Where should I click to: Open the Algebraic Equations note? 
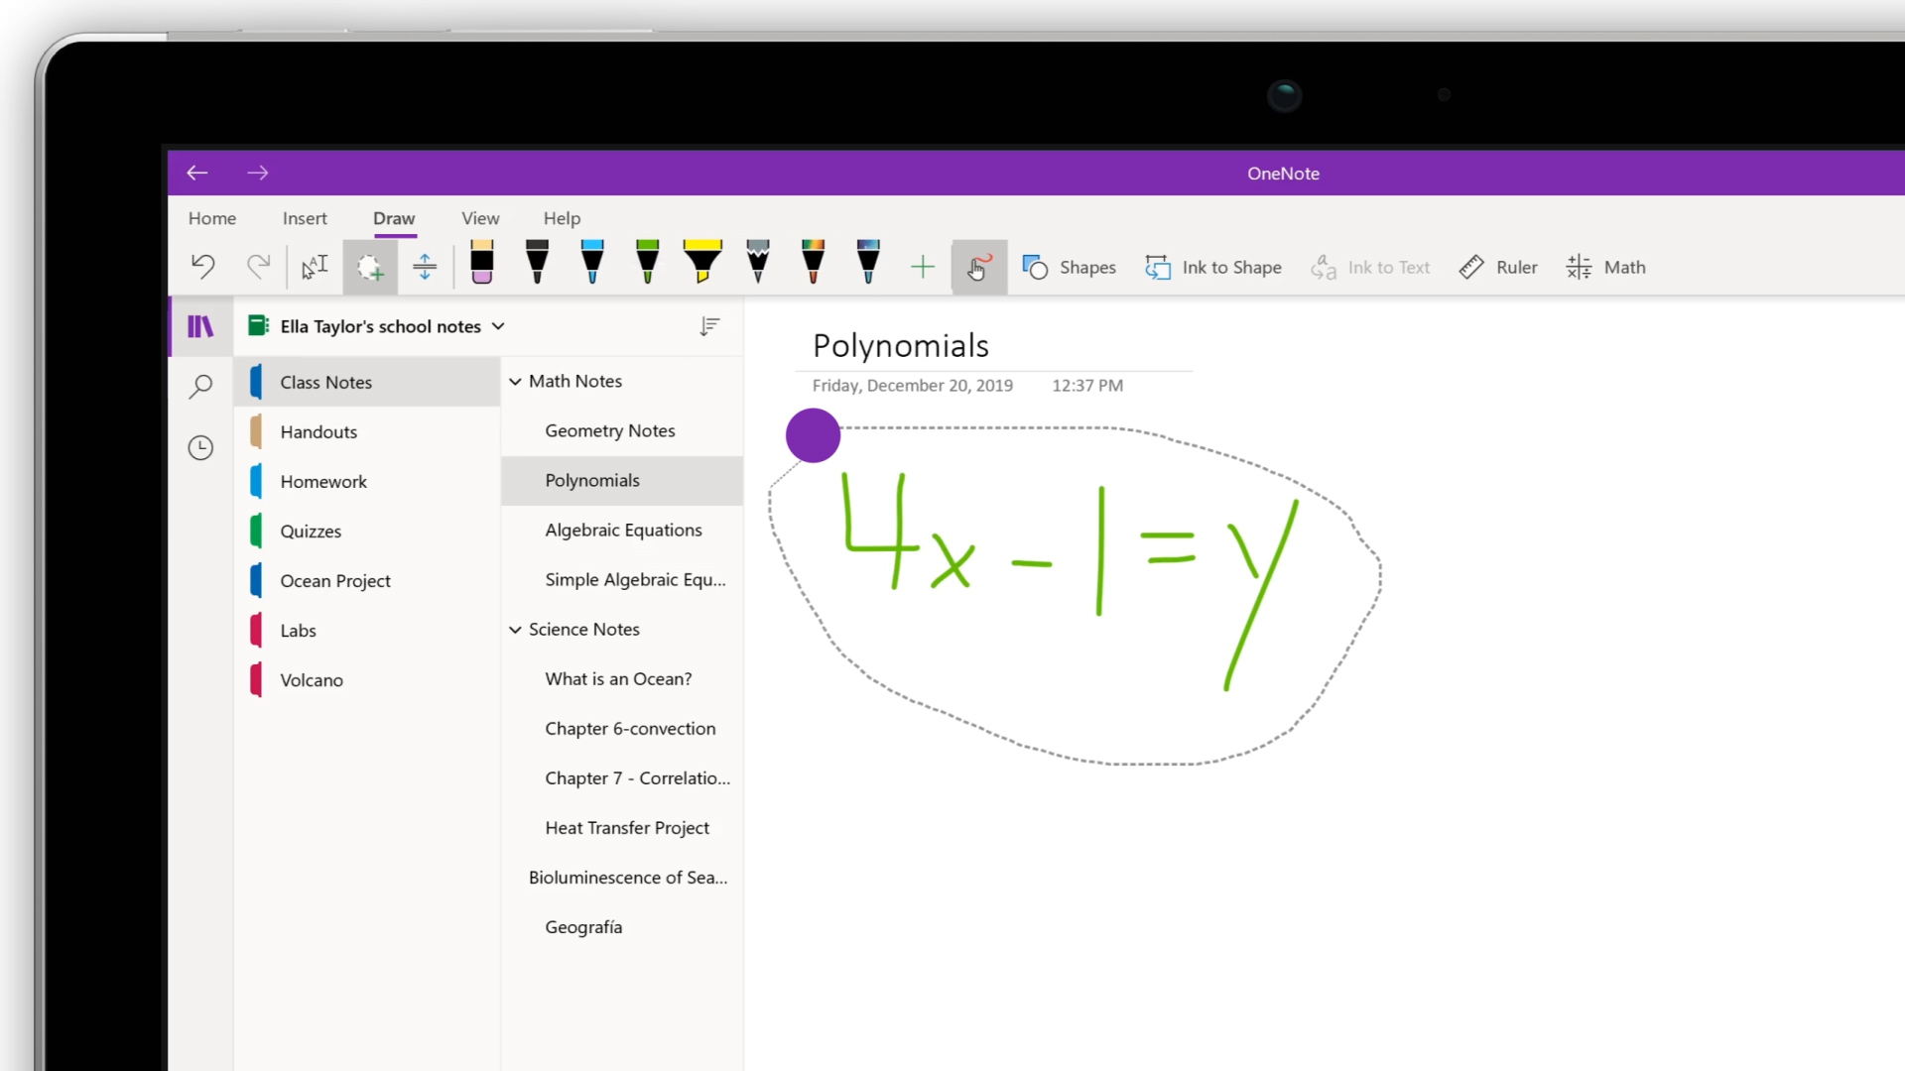click(x=624, y=530)
